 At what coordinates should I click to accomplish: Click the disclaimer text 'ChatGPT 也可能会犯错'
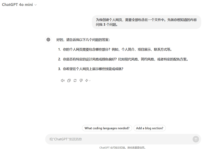(x=122, y=148)
